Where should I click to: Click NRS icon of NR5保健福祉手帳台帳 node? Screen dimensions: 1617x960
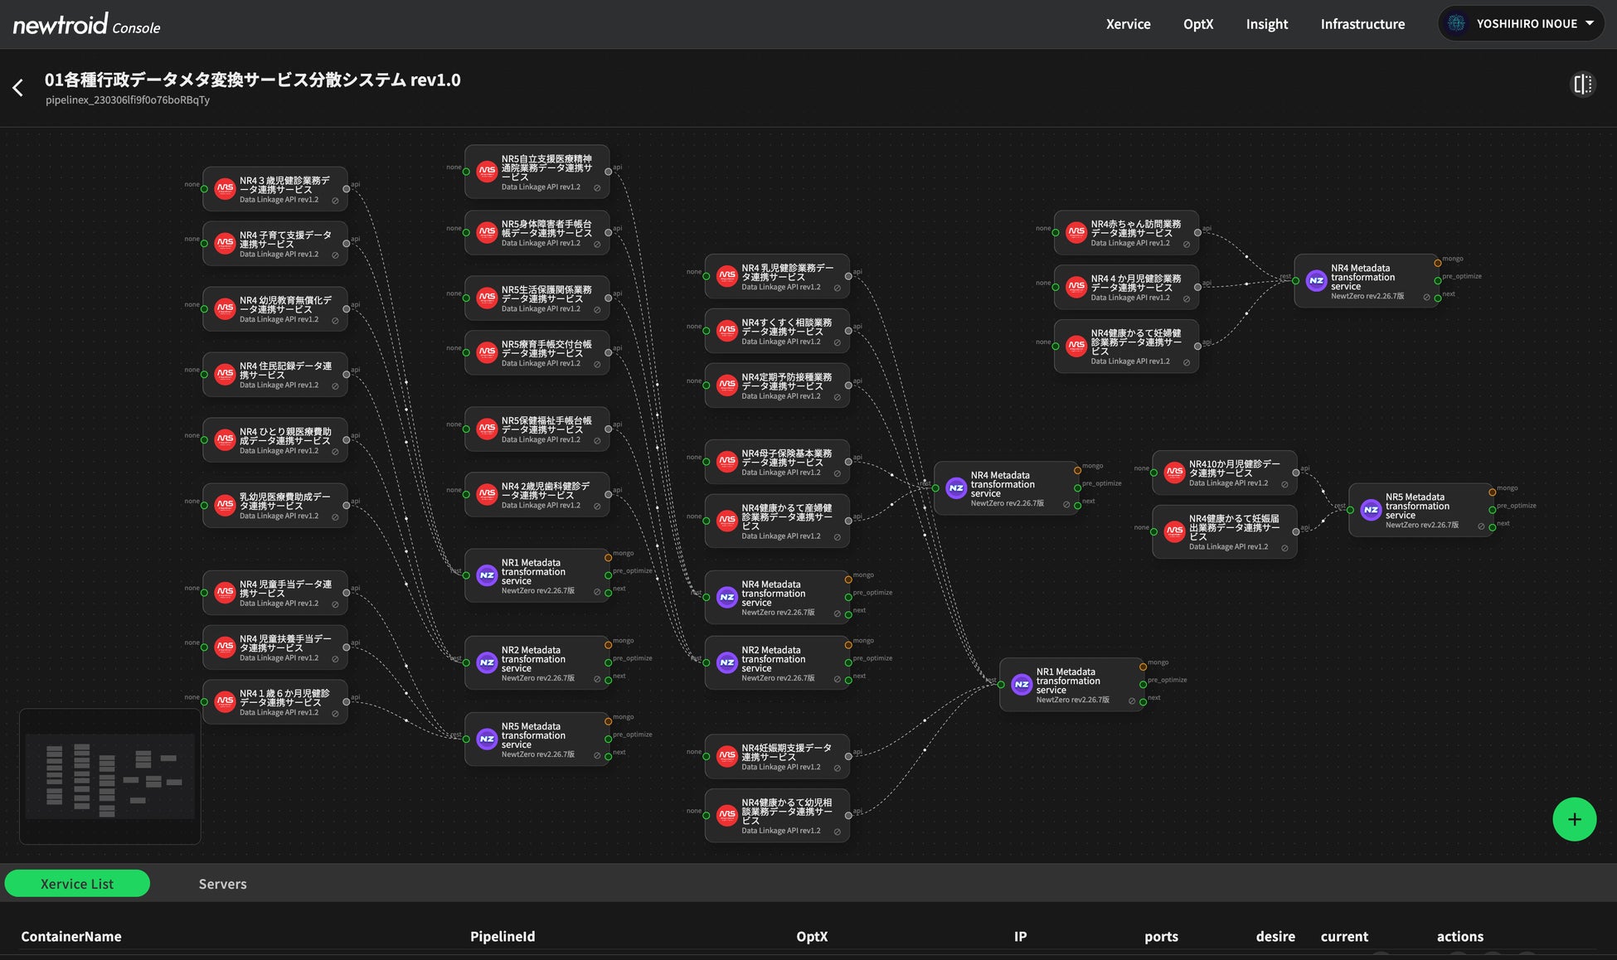pyautogui.click(x=487, y=429)
